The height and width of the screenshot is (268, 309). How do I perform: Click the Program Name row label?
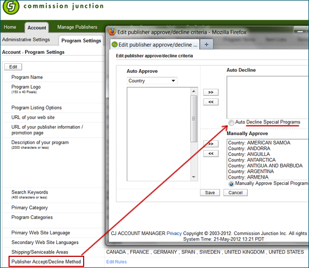click(27, 77)
